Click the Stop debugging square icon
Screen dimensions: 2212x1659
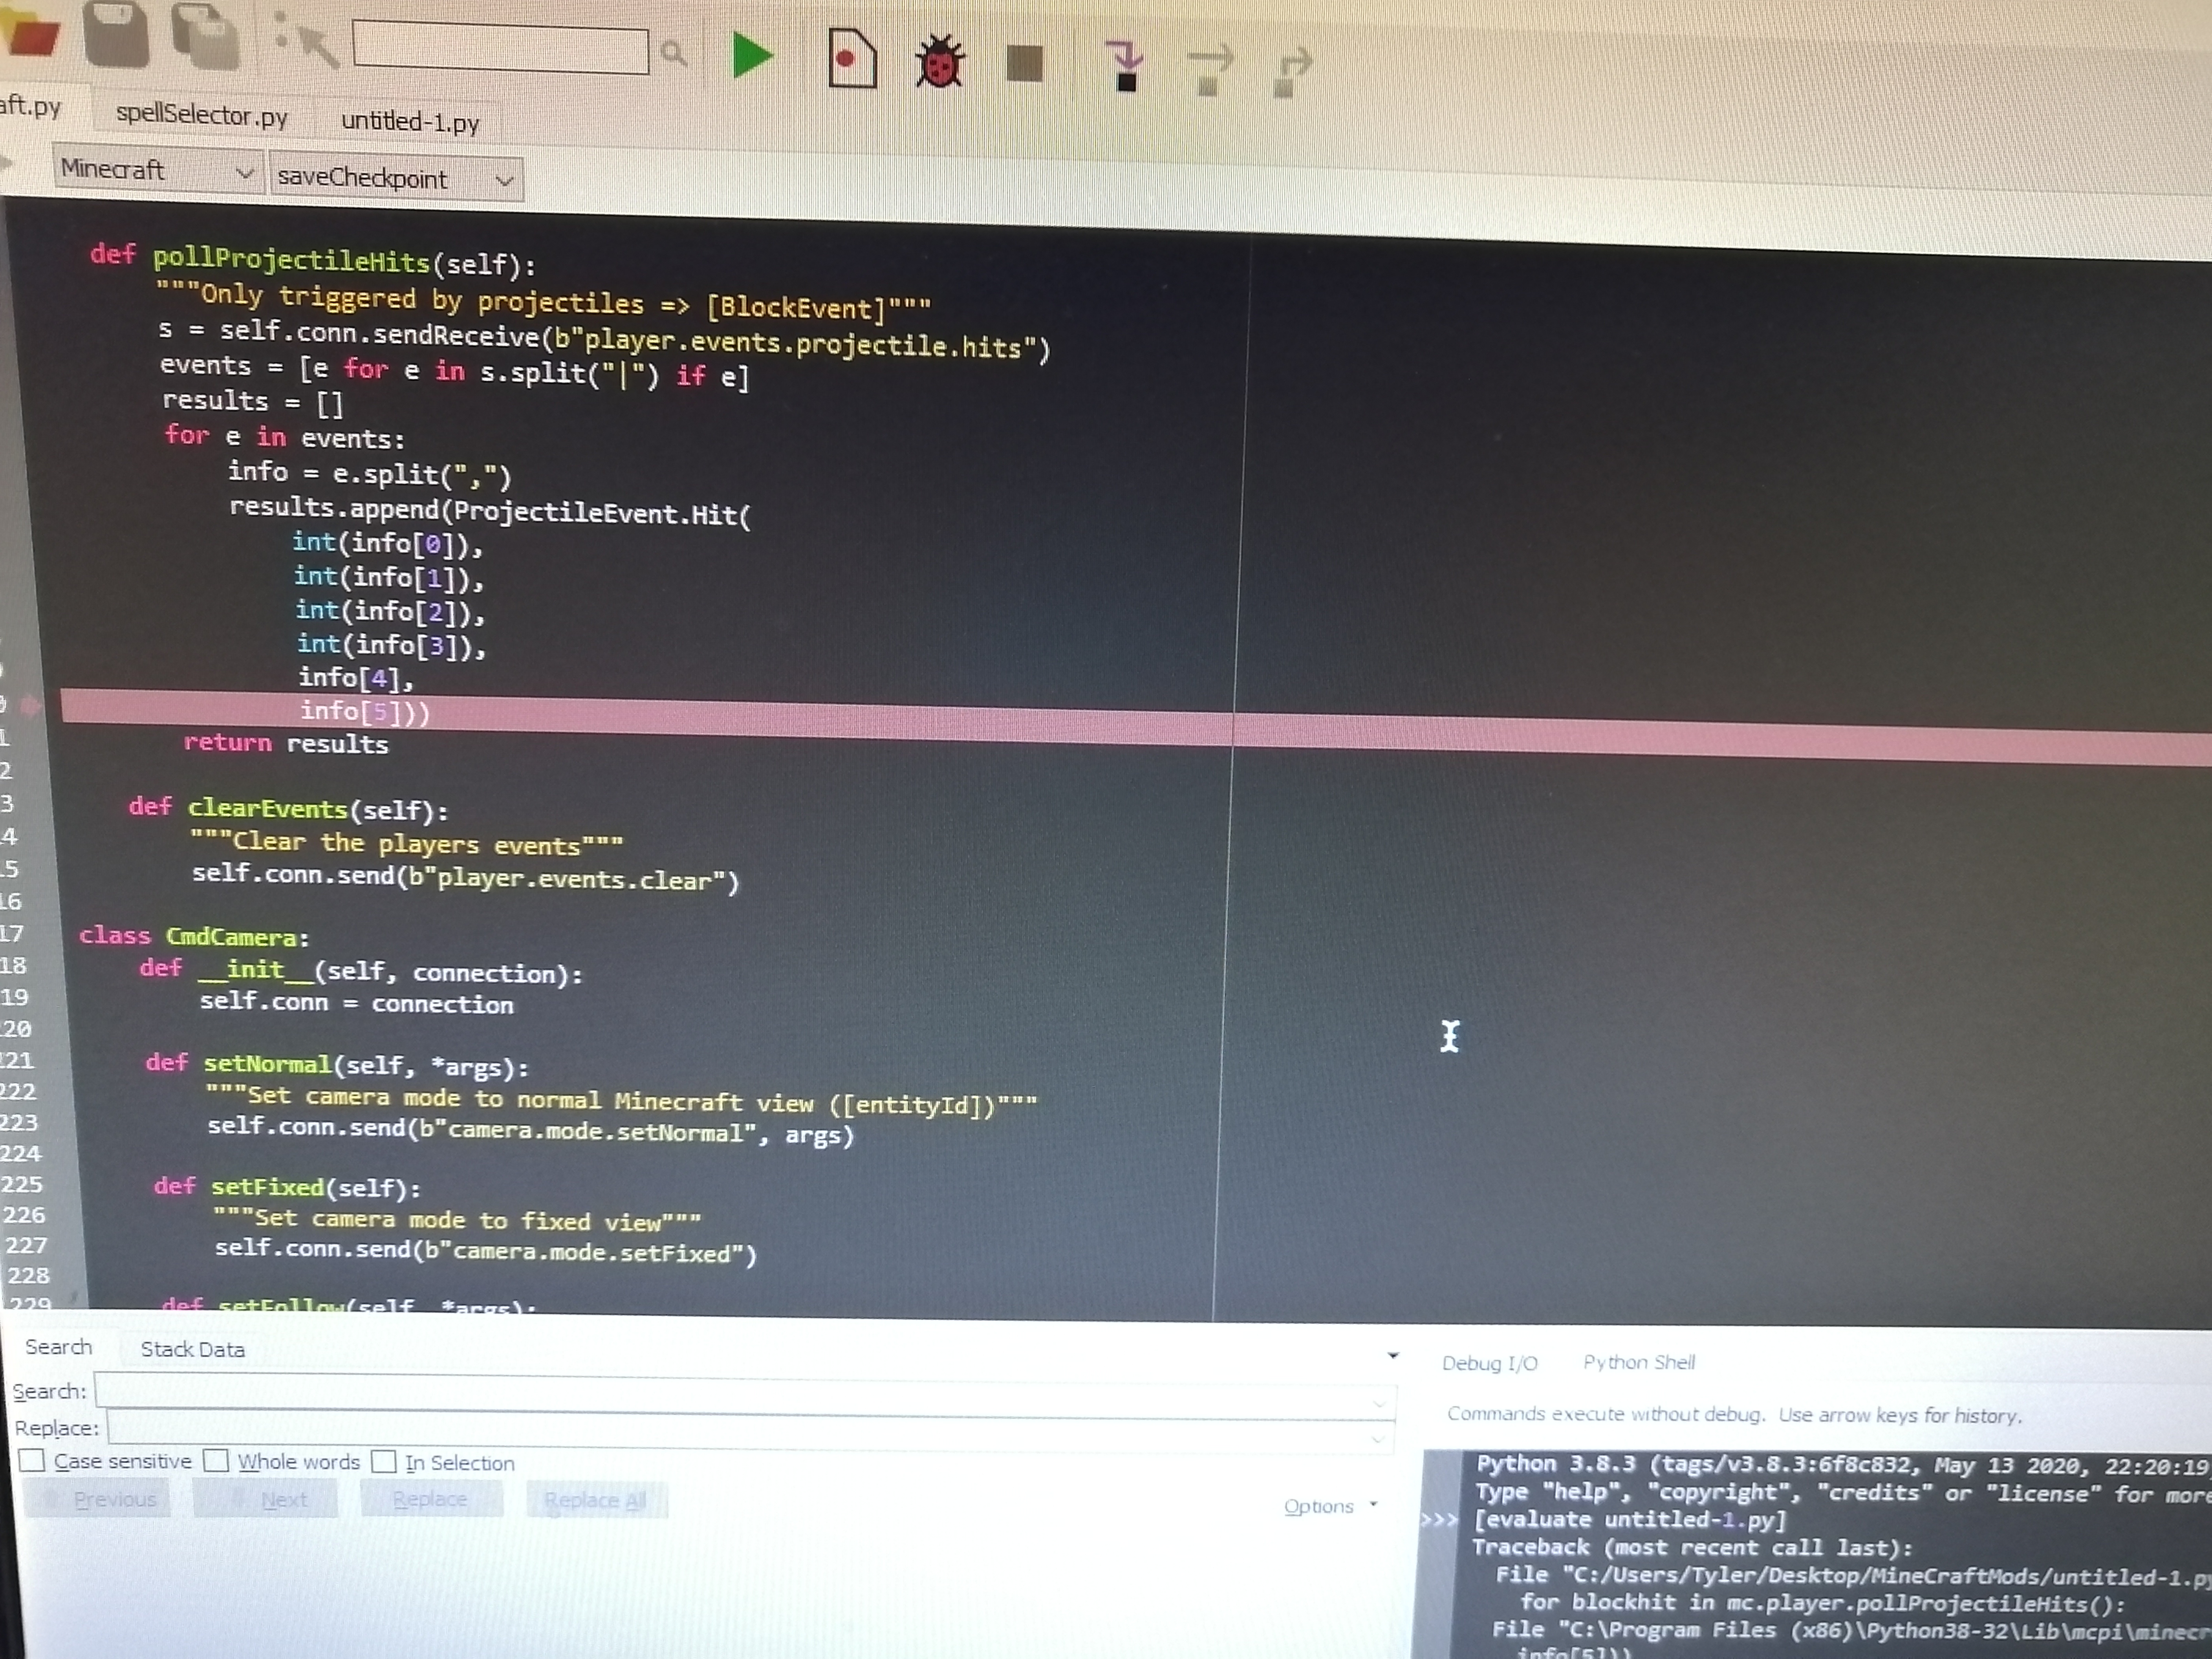point(1024,64)
